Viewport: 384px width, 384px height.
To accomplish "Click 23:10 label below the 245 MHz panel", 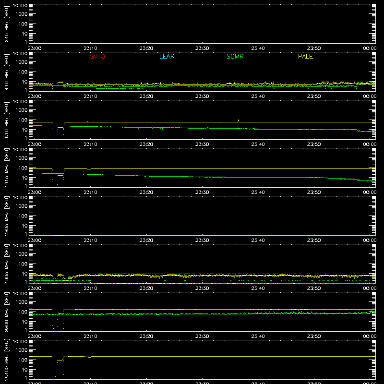I will click(x=90, y=48).
